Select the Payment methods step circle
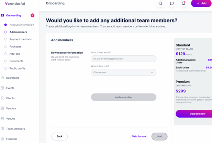This screenshot has height=146, width=212. pyautogui.click(x=5, y=39)
